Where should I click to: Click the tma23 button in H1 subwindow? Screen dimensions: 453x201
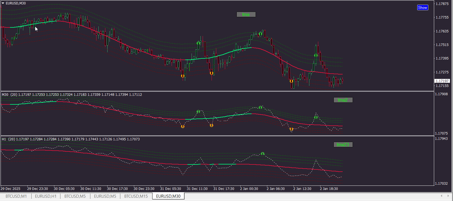click(343, 145)
